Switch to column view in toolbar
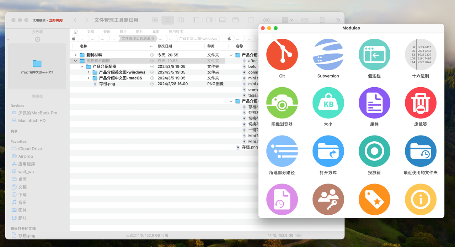Screen dimensions: 455x247 (181, 20)
